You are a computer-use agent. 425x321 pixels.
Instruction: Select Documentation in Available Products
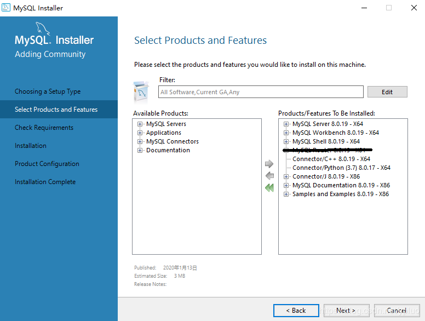[x=168, y=150]
